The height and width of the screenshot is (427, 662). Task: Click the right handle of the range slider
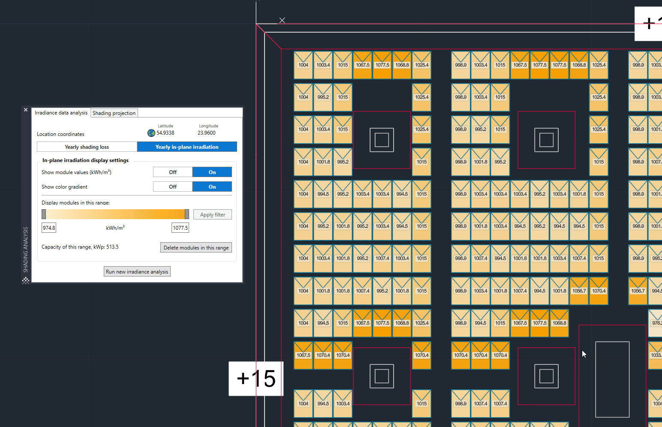pyautogui.click(x=187, y=214)
